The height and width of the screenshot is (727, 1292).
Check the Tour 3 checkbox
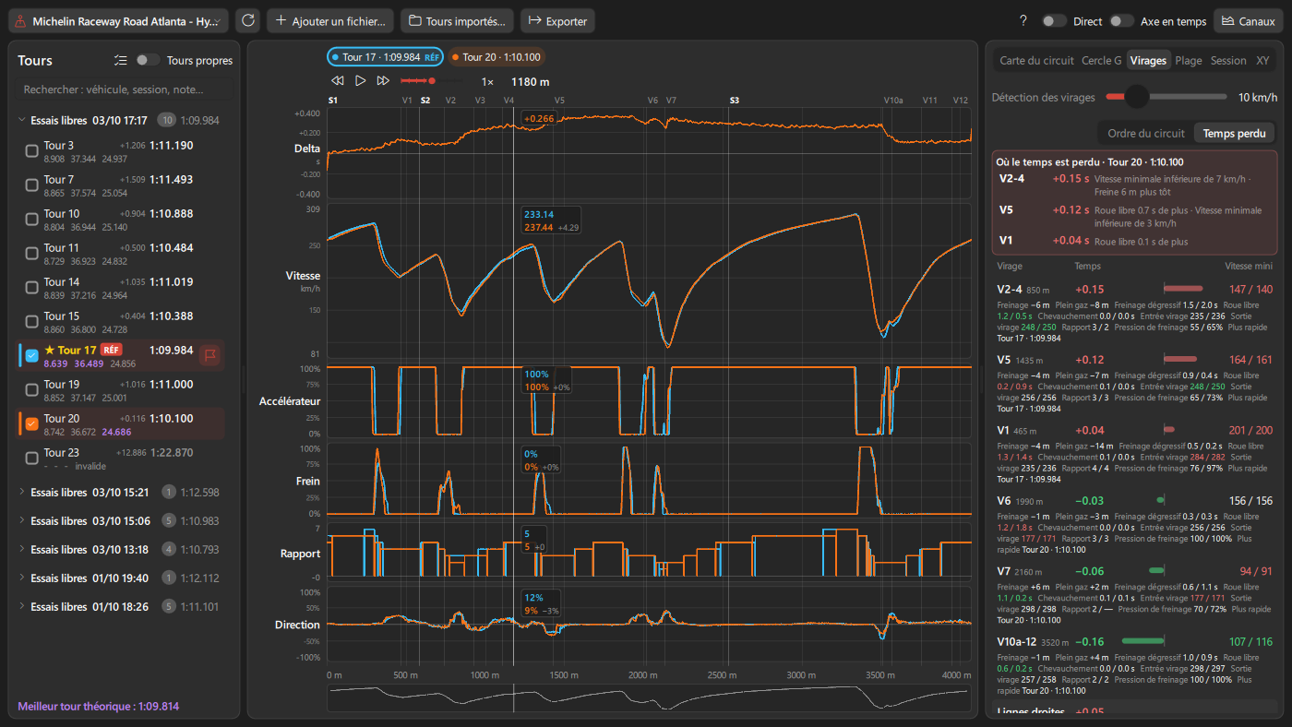(x=32, y=151)
